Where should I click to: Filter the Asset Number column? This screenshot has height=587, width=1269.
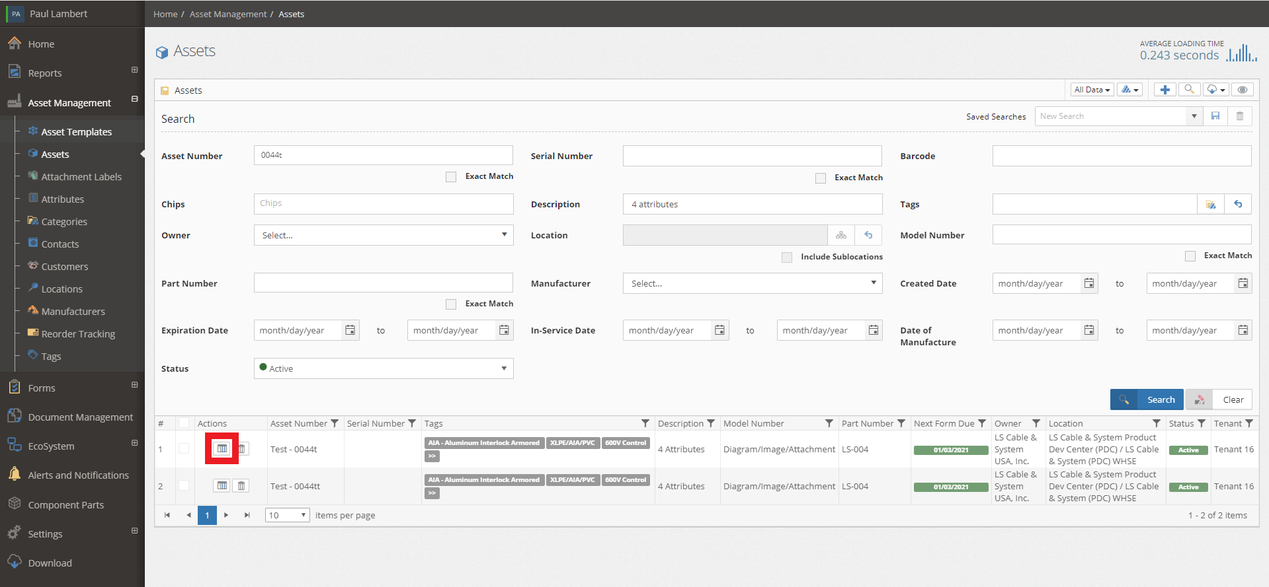point(335,423)
